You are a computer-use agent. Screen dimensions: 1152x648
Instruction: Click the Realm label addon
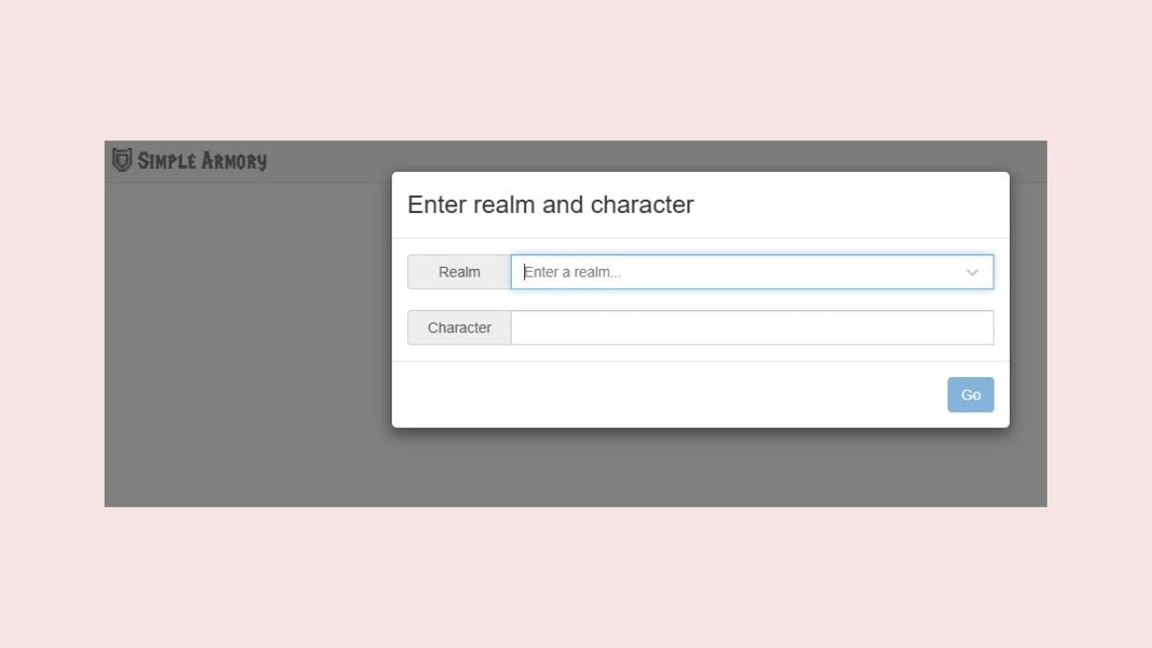point(459,273)
